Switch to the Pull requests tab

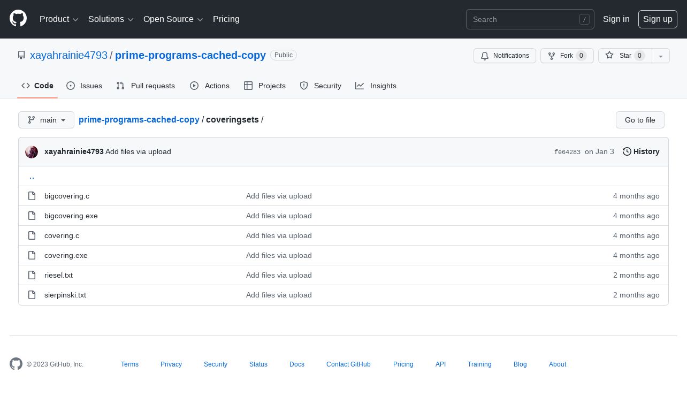(146, 86)
